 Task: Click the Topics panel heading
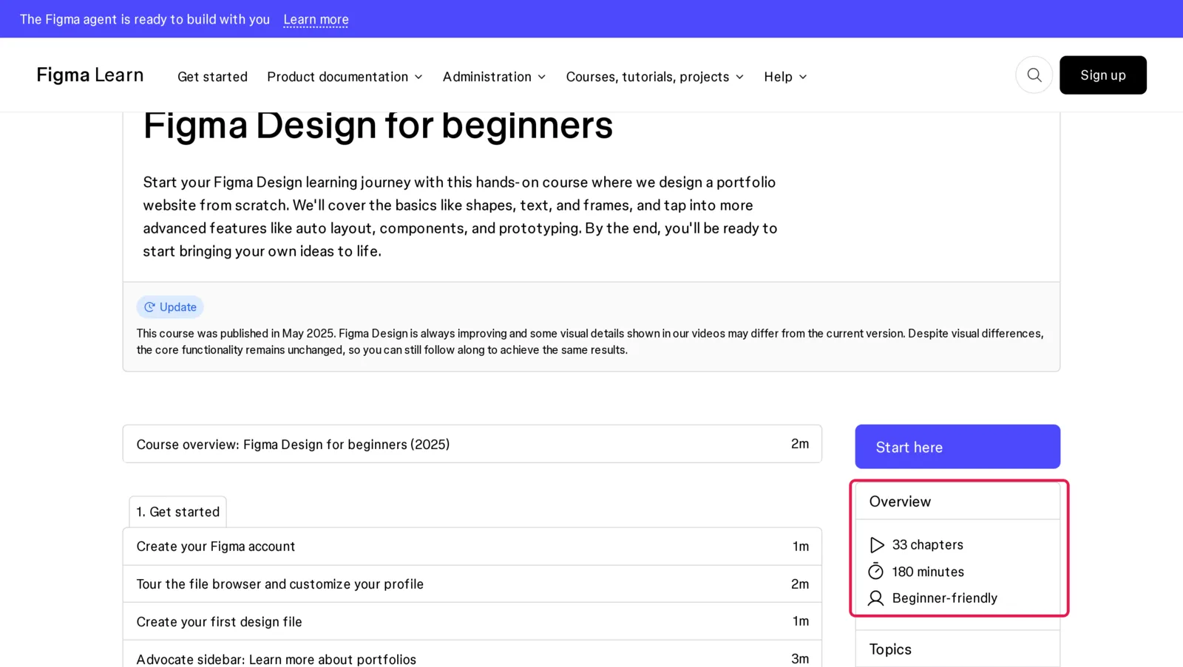coord(890,649)
